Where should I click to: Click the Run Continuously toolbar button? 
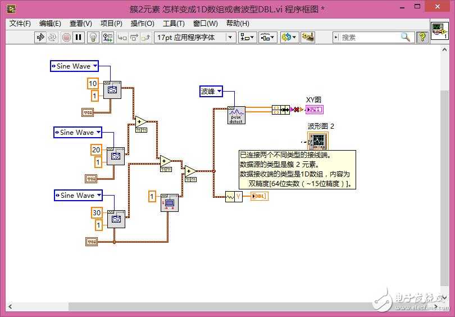pos(52,38)
